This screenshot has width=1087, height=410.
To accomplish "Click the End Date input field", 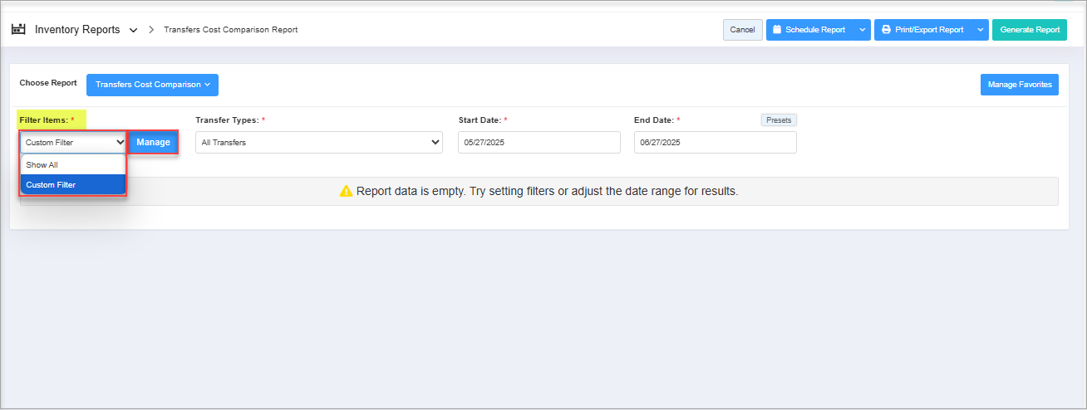I will [x=715, y=143].
